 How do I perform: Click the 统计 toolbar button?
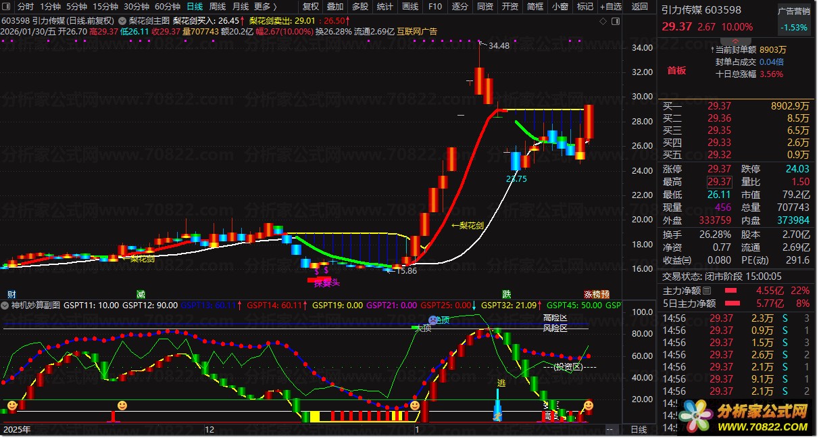click(x=385, y=6)
